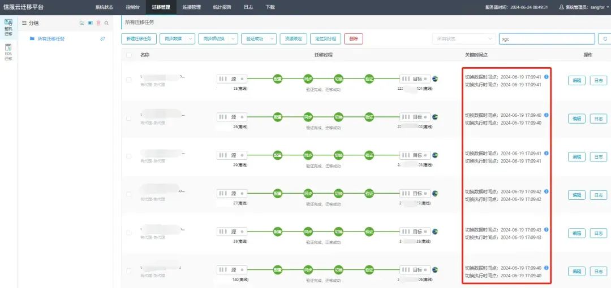The height and width of the screenshot is (288, 611).
Task: Go to the 统计报告 tab
Action: pos(222,7)
